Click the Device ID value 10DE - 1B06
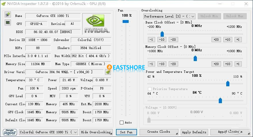The image size is (253, 137). point(38,40)
